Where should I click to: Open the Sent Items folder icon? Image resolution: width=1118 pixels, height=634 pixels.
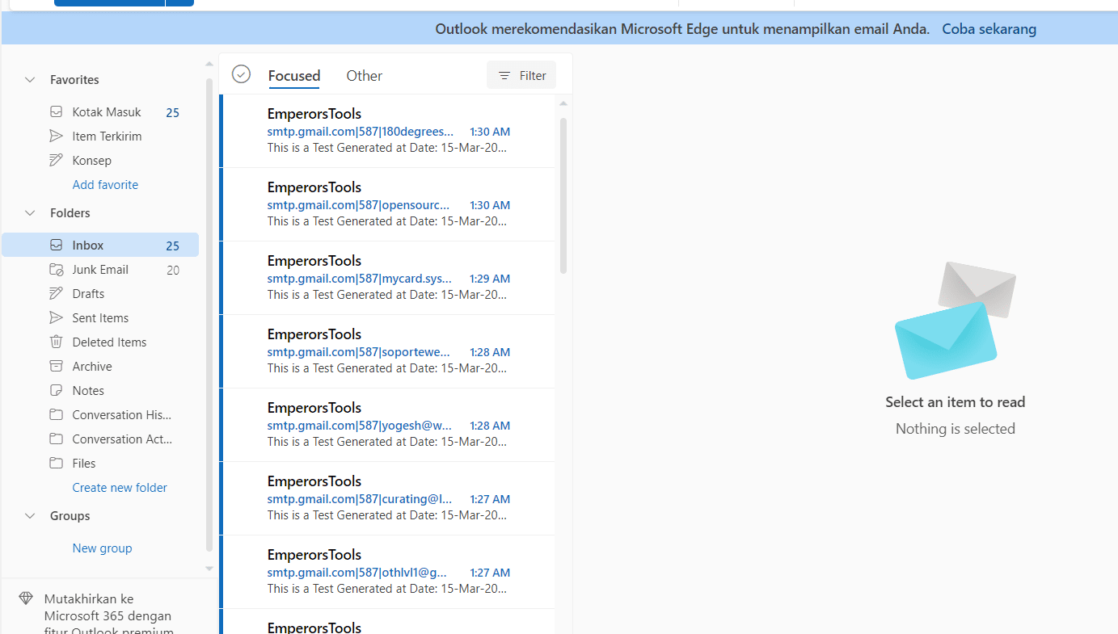56,318
